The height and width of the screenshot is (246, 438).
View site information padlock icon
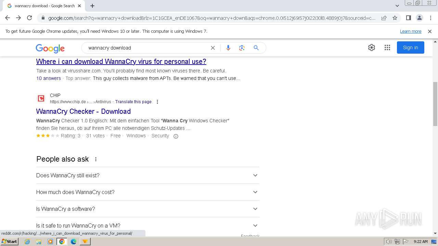click(x=42, y=18)
